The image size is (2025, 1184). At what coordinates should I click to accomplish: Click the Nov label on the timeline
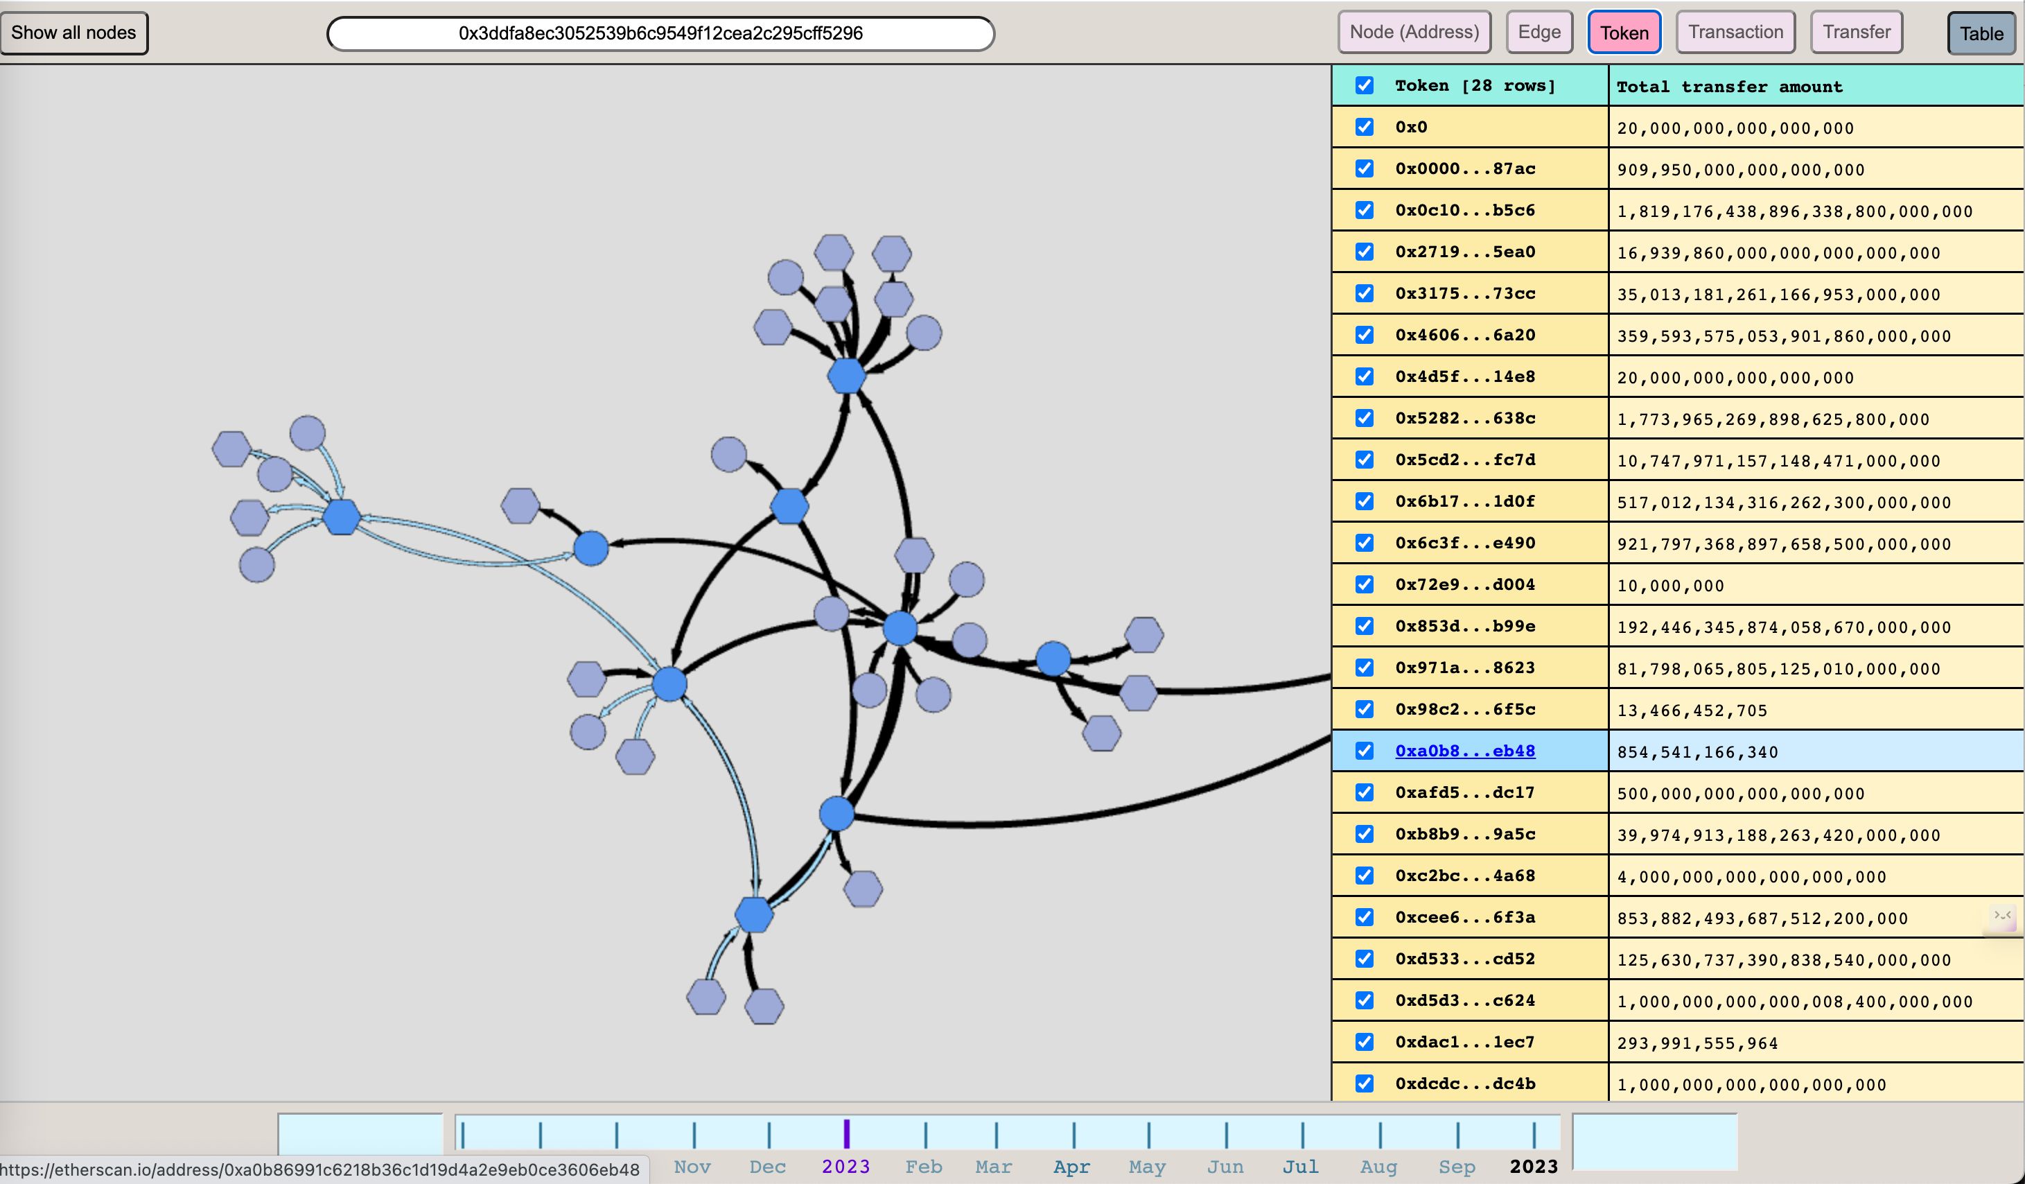click(692, 1167)
